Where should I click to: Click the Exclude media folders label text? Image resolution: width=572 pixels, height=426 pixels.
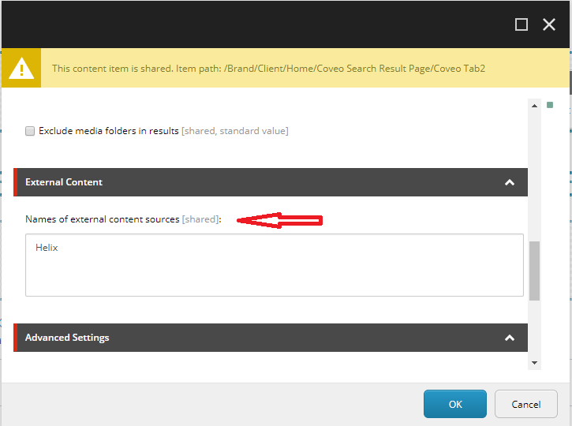click(x=109, y=131)
